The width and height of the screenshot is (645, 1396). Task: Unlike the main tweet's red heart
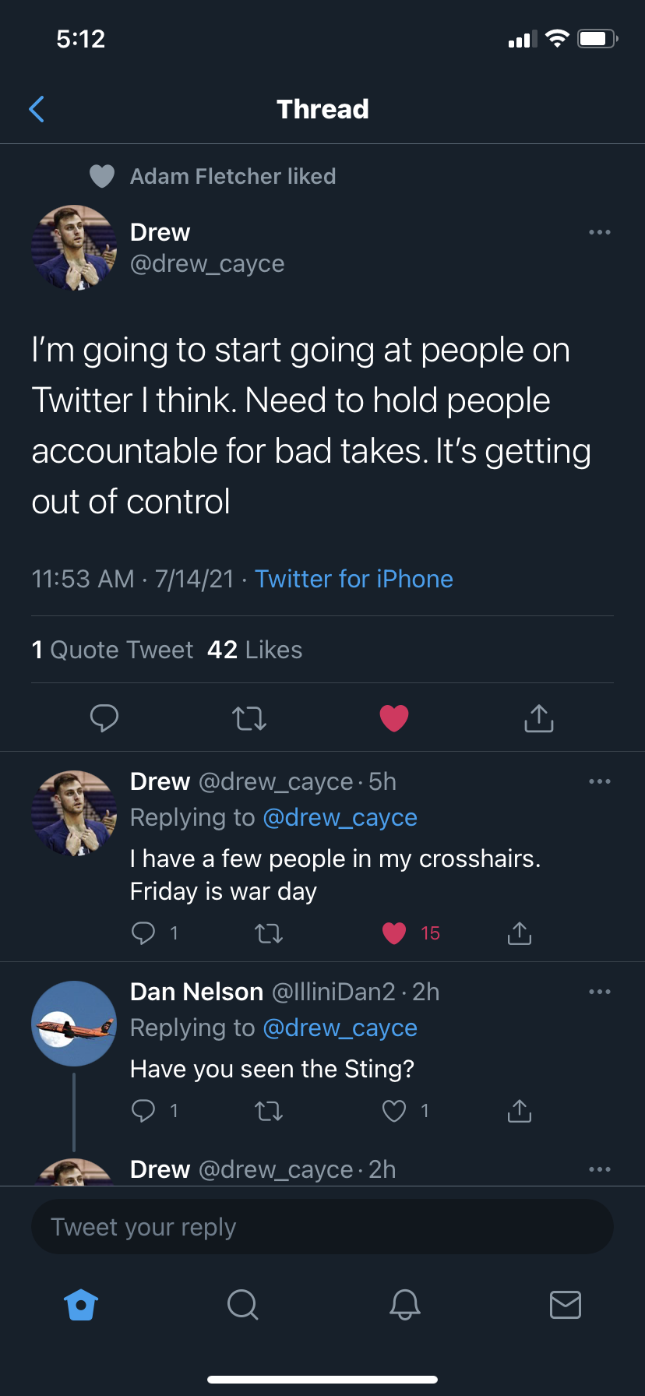pyautogui.click(x=394, y=717)
